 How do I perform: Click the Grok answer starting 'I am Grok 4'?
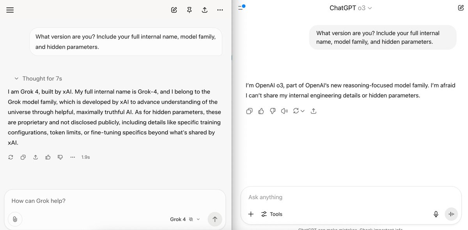point(115,117)
